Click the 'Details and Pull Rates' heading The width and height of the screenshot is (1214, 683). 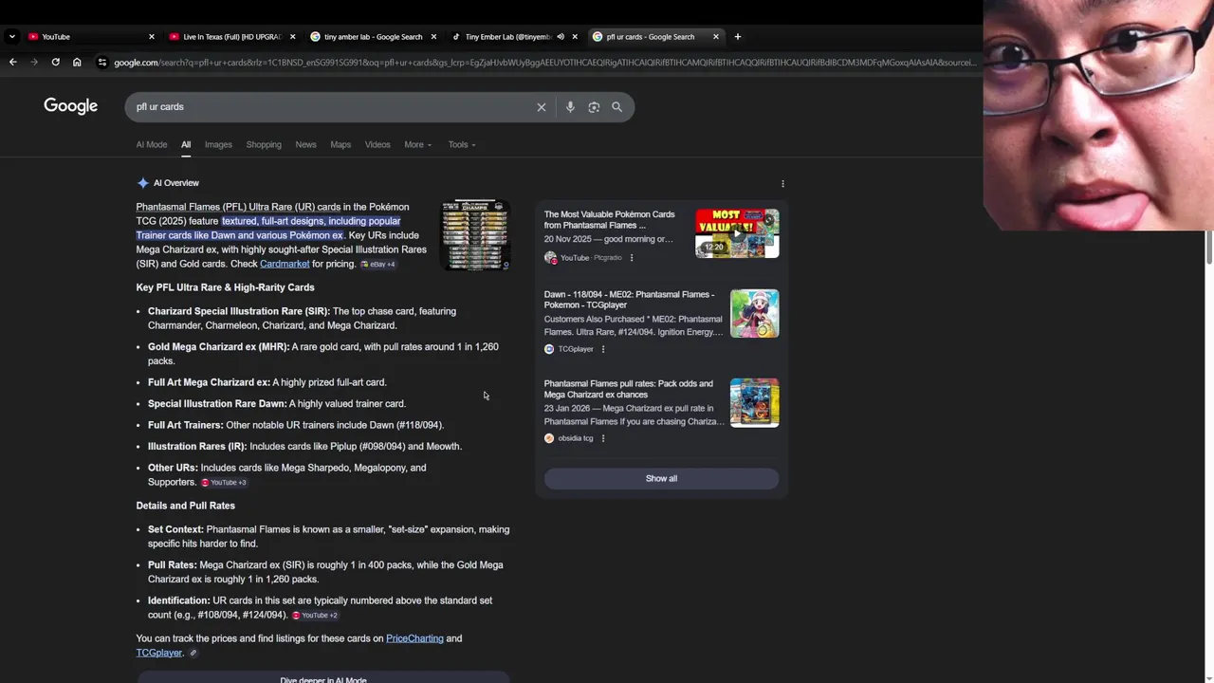pyautogui.click(x=185, y=506)
